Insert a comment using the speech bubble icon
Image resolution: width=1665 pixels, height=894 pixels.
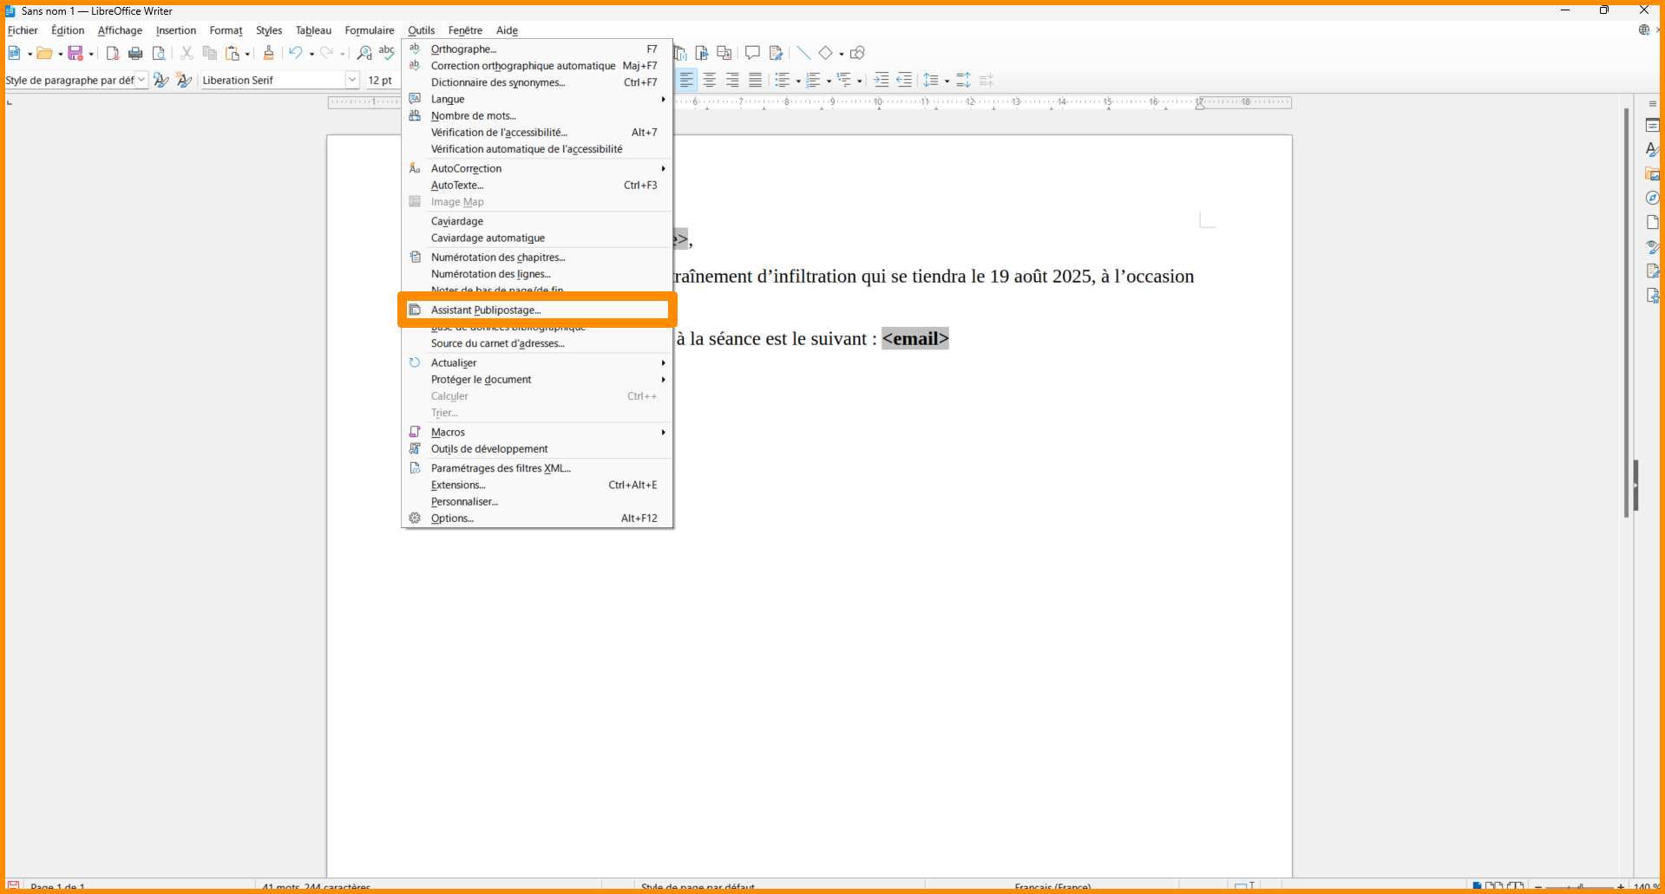pyautogui.click(x=752, y=53)
